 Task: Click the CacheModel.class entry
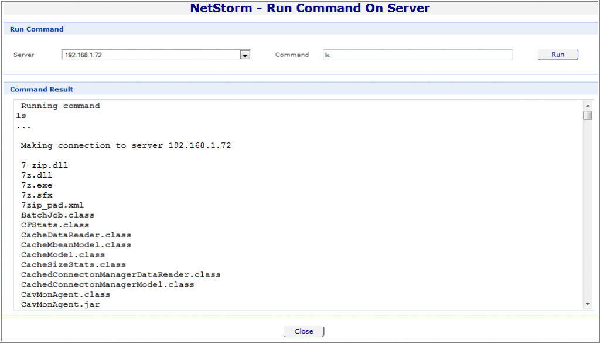click(63, 255)
